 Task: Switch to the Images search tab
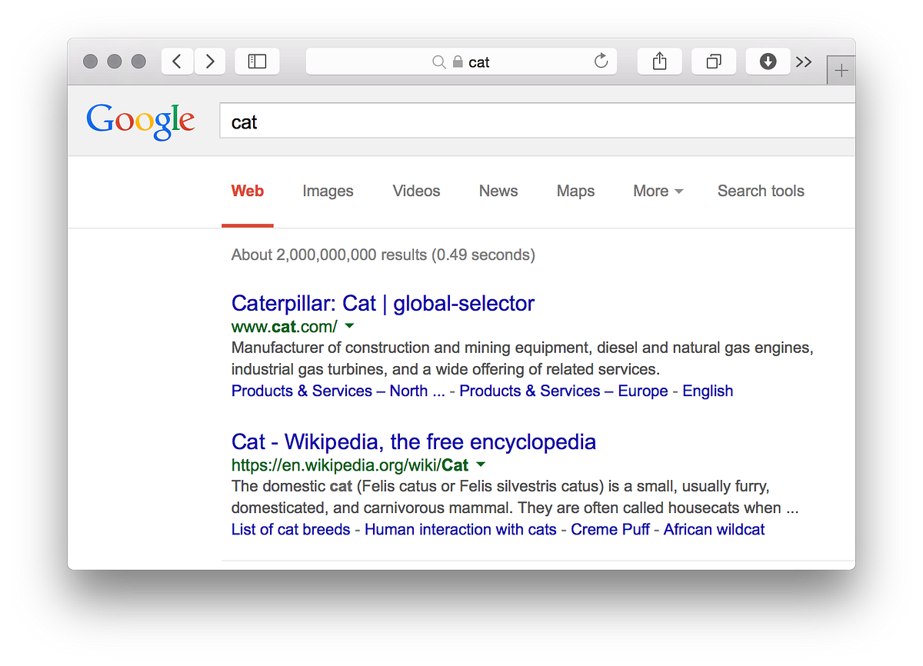click(328, 191)
